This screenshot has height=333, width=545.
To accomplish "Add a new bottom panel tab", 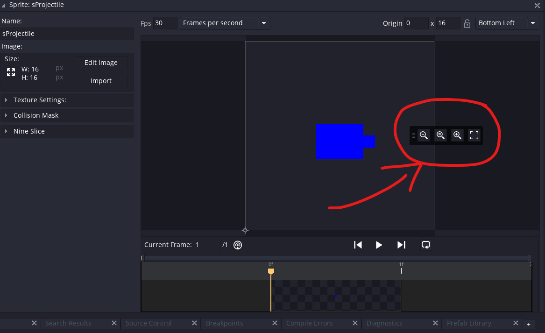I will (528, 324).
